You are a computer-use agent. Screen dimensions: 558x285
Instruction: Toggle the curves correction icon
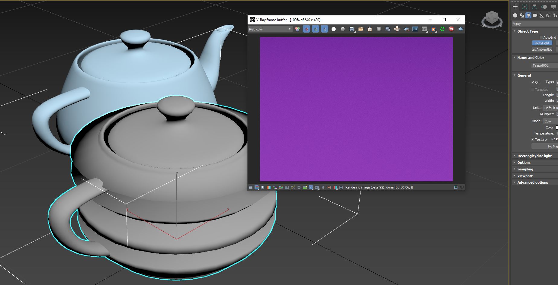pyautogui.click(x=293, y=187)
